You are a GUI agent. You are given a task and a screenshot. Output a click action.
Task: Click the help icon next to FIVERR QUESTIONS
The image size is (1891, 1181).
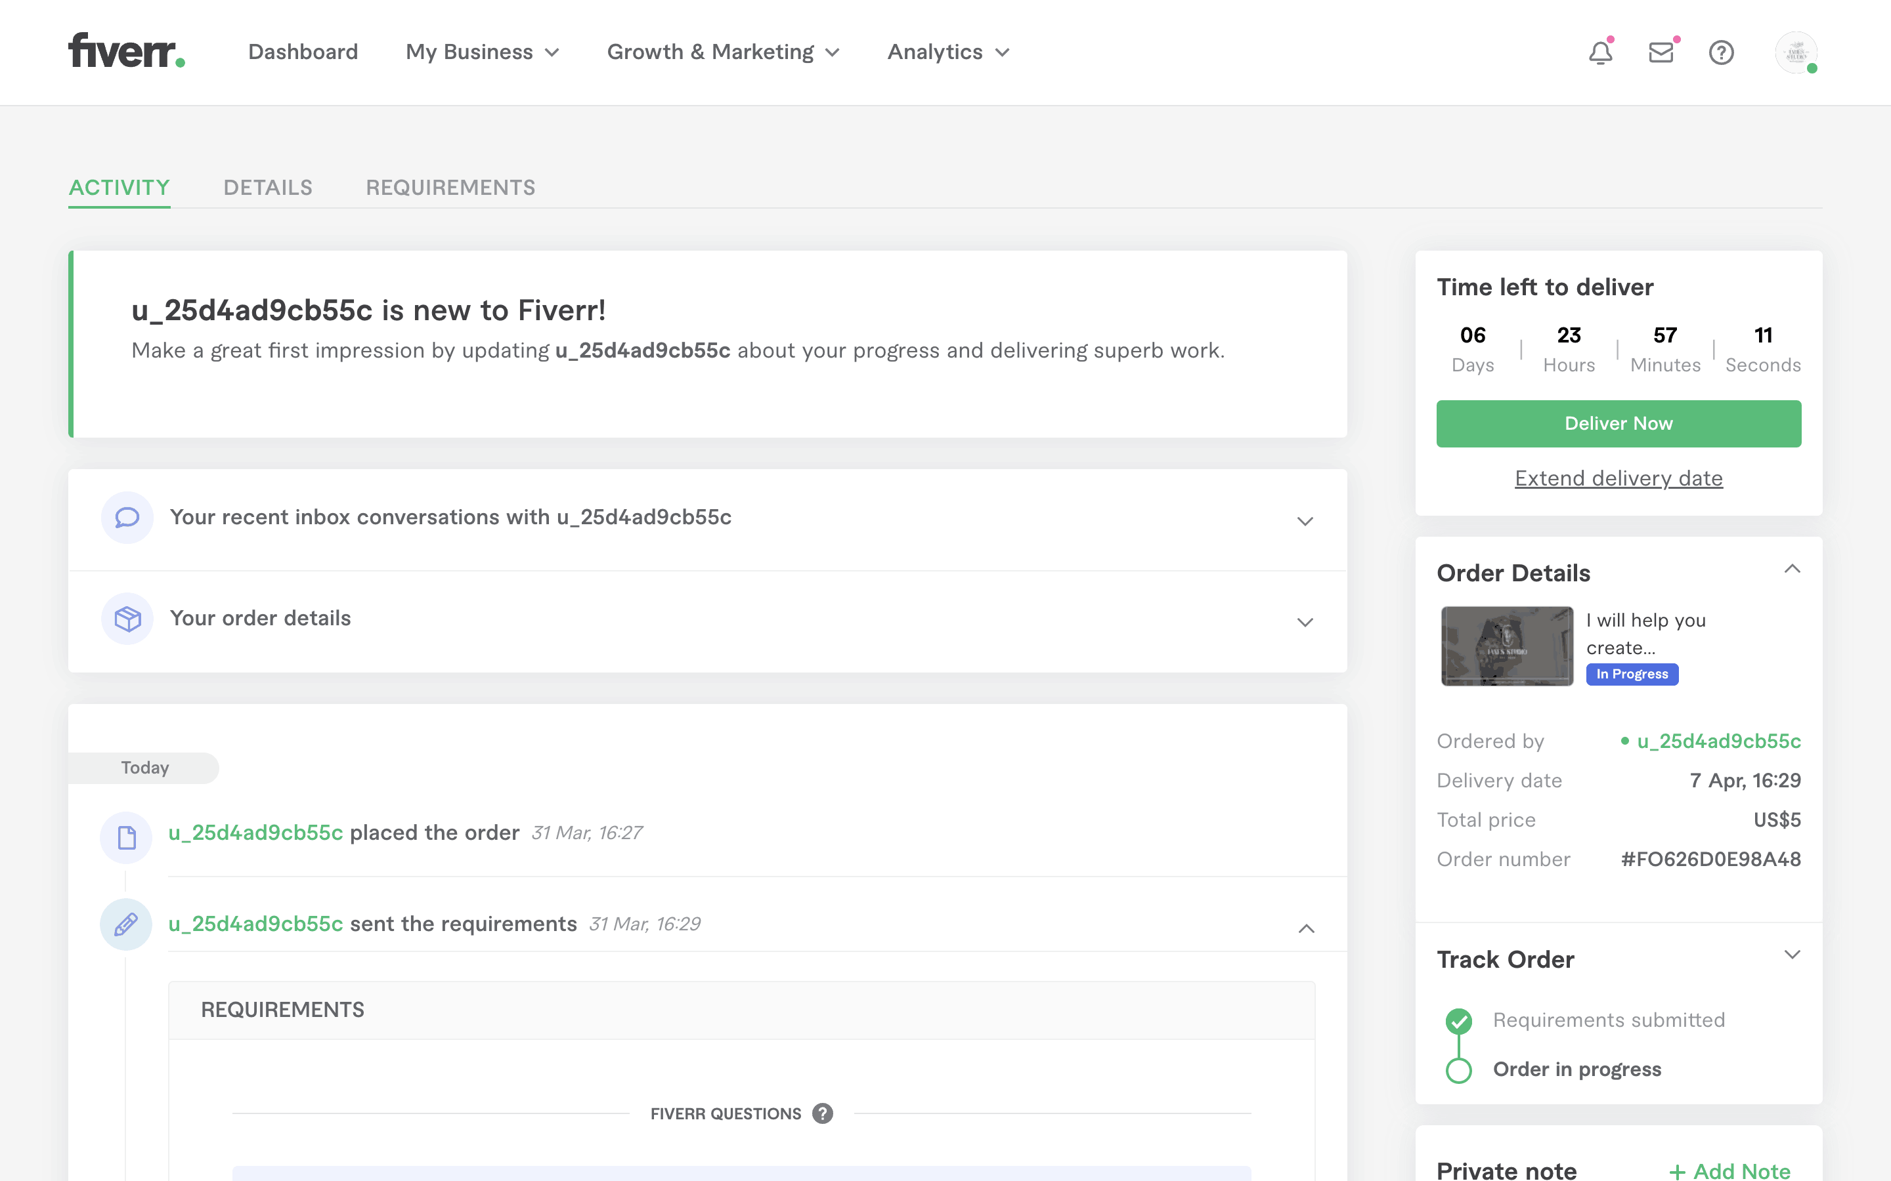point(821,1113)
